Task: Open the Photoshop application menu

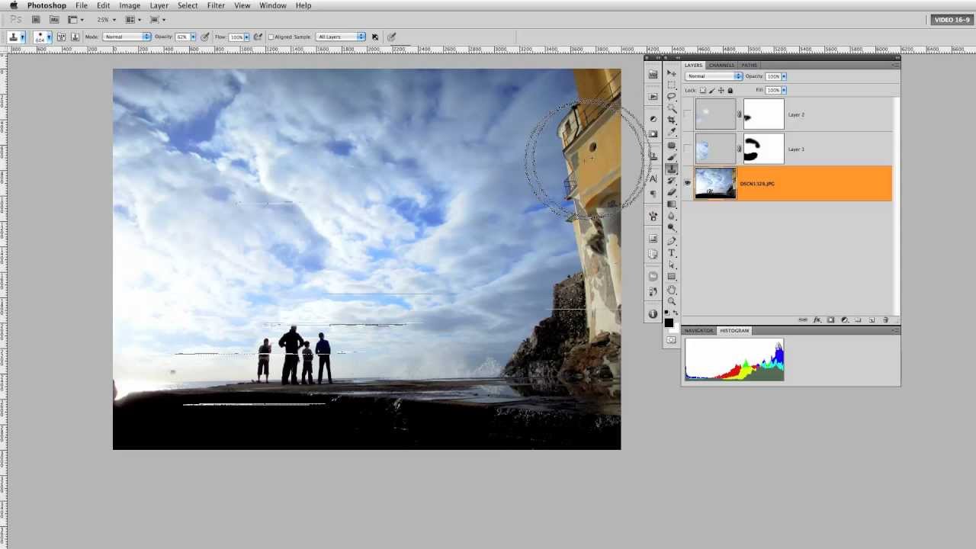Action: (47, 5)
